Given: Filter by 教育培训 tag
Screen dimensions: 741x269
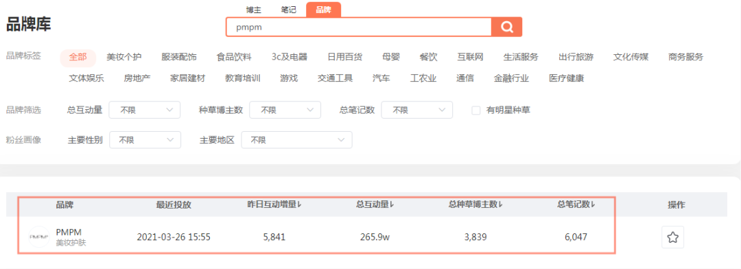Looking at the screenshot, I should [243, 78].
